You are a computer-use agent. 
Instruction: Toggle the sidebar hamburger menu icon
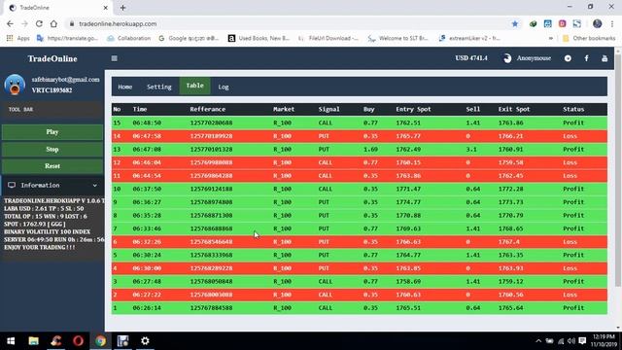tap(115, 58)
